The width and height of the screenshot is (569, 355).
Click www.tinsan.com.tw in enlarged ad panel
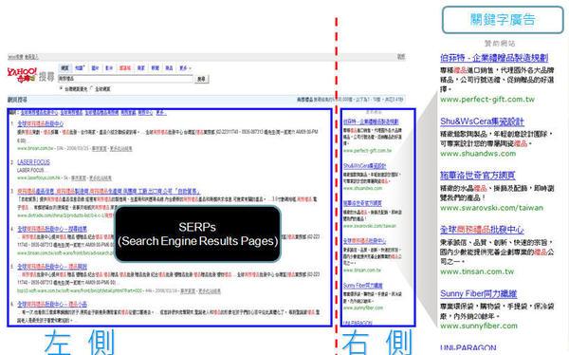pyautogui.click(x=477, y=271)
